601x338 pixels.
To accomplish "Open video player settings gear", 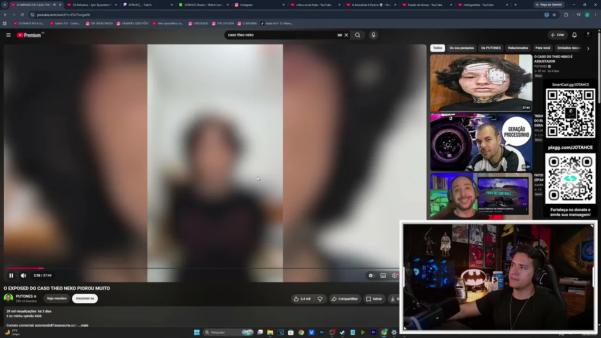I will 394,276.
